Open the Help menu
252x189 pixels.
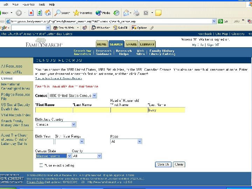click(52, 5)
